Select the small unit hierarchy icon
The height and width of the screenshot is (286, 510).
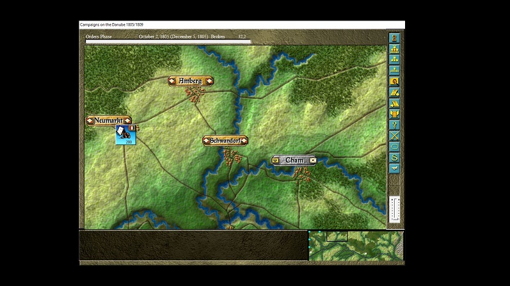394,70
